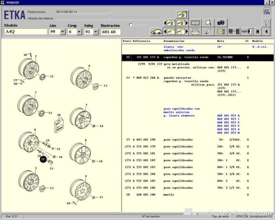Image resolution: width=275 pixels, height=220 pixels.
Task: Click position 23 in the diagram
Action: pos(51,169)
